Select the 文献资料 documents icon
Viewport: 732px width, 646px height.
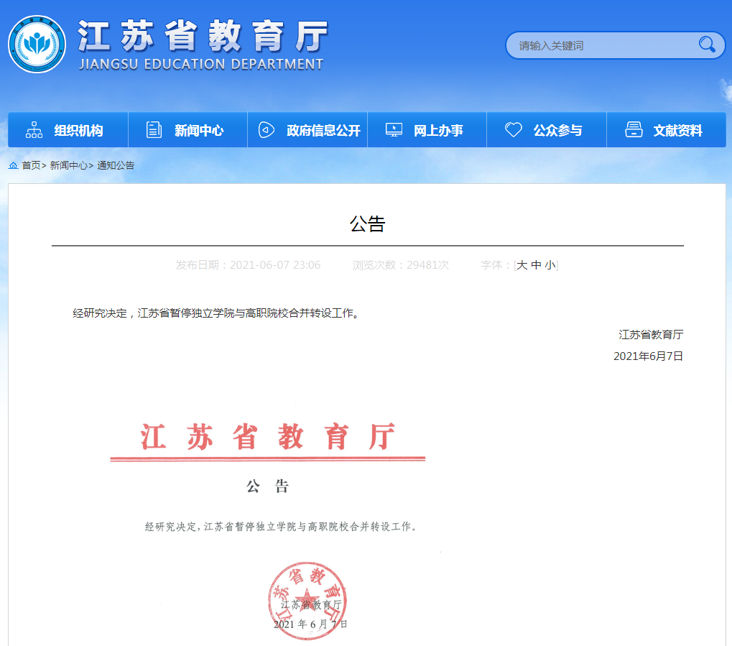tap(634, 129)
